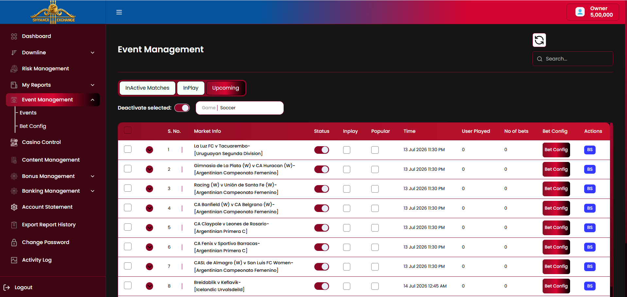The width and height of the screenshot is (627, 297).
Task: Open the Game Soccer dropdown
Action: click(240, 108)
